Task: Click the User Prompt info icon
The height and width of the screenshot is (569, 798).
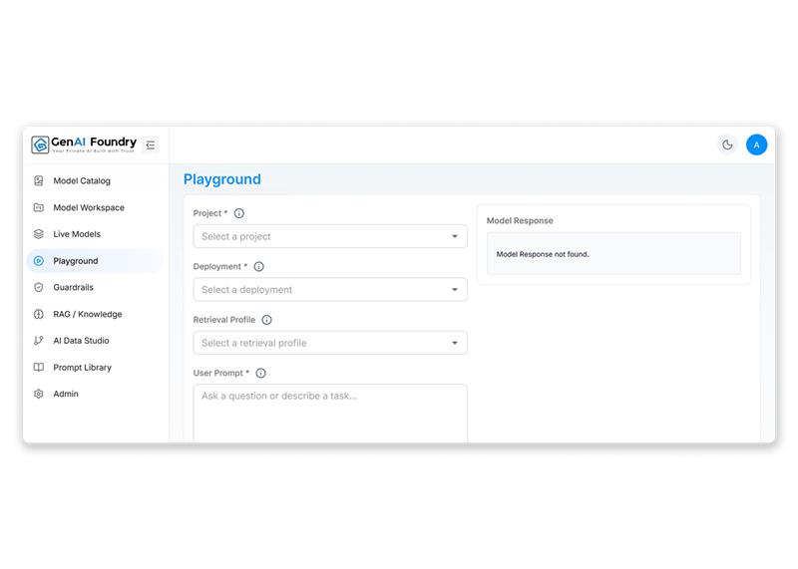Action: [261, 374]
